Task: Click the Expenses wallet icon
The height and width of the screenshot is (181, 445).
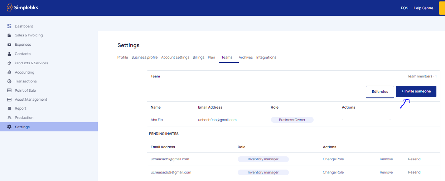Action: pos(9,45)
